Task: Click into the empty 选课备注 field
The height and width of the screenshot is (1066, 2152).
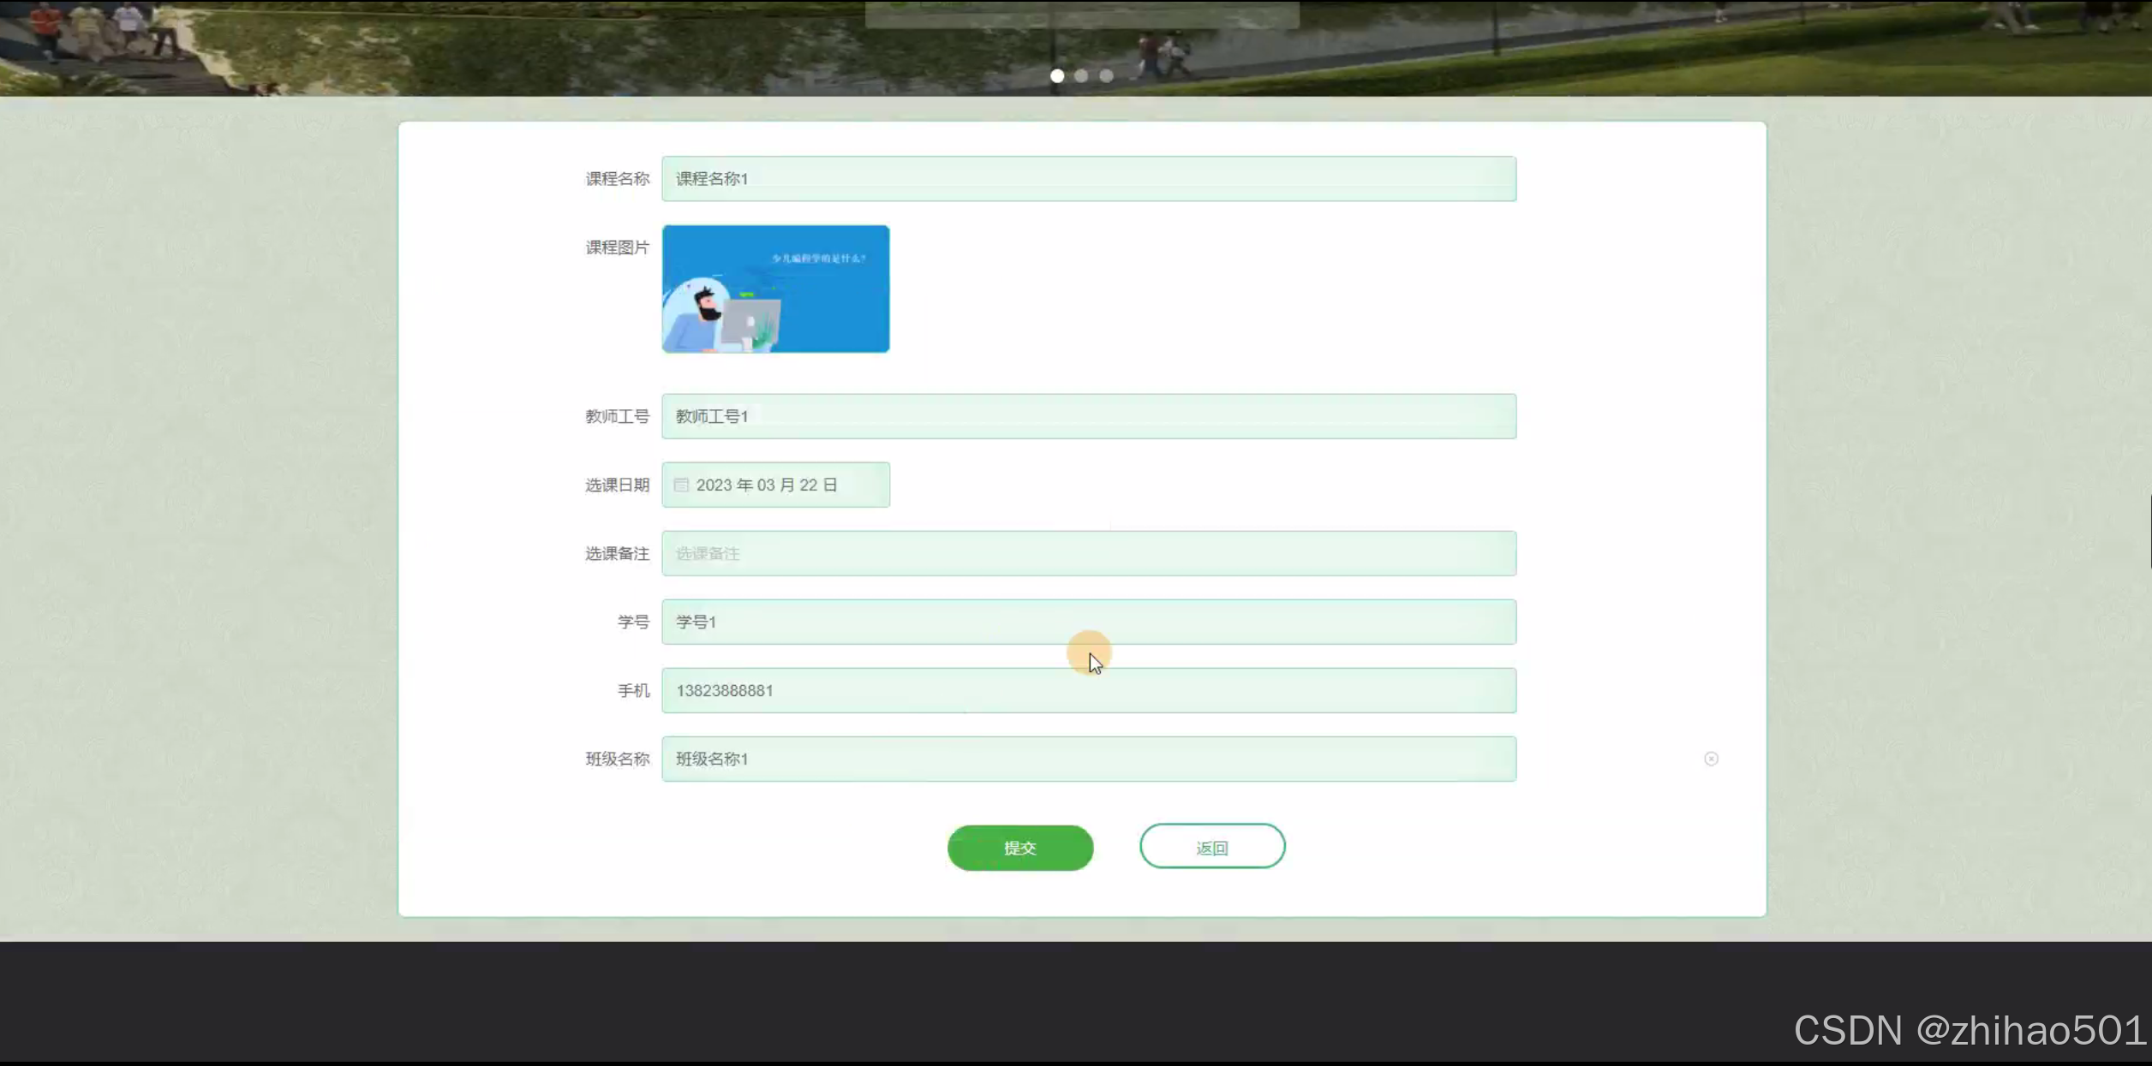Action: point(1088,553)
